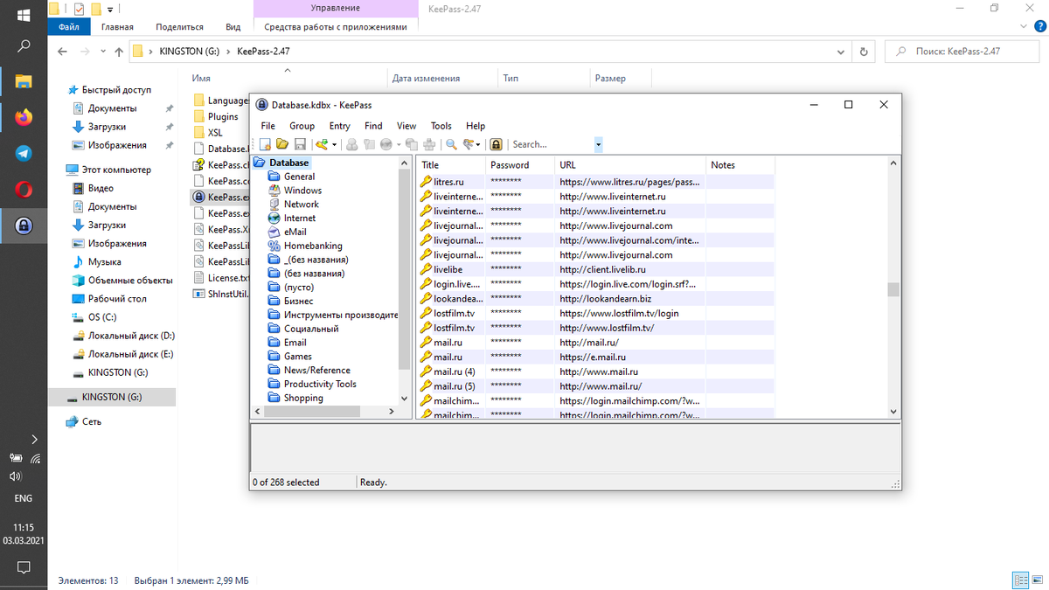Click the Notes column header

[740, 165]
